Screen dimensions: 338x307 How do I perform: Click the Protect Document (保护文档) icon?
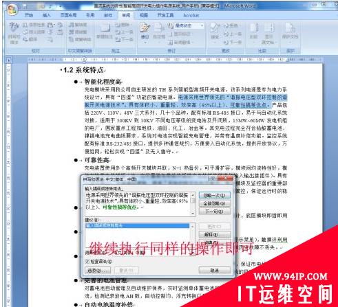tap(290, 31)
